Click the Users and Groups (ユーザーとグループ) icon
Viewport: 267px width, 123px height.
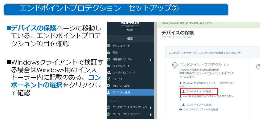[x=109, y=72]
